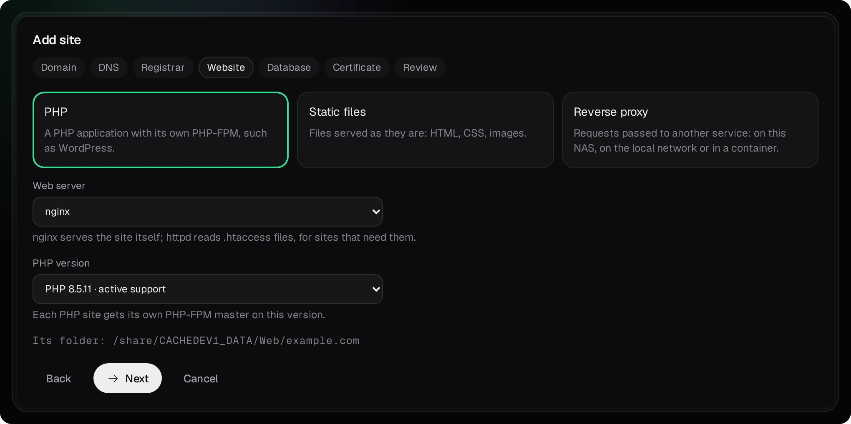Cancel adding the site
851x424 pixels.
coord(201,378)
